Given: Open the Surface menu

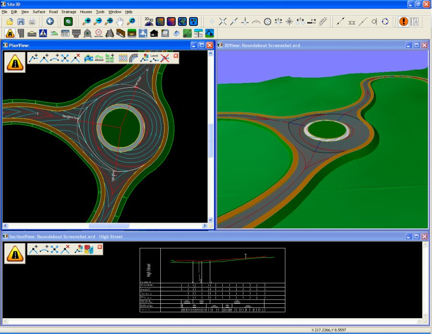Looking at the screenshot, I should (39, 12).
